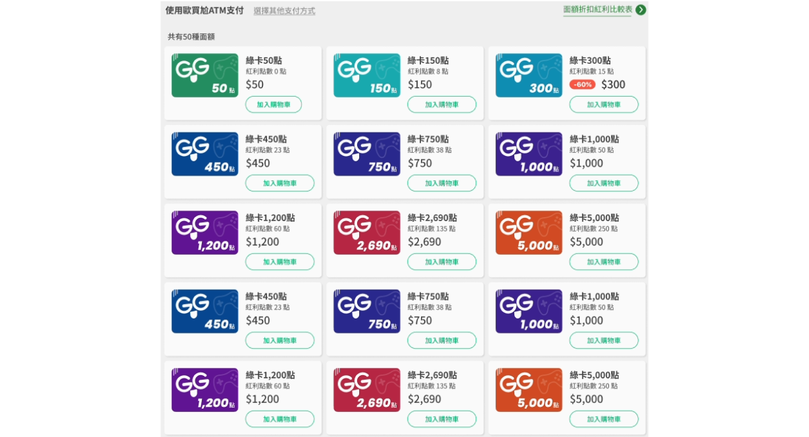Image resolution: width=809 pixels, height=437 pixels.
Task: Open the first 750點 card image
Action: pos(366,154)
